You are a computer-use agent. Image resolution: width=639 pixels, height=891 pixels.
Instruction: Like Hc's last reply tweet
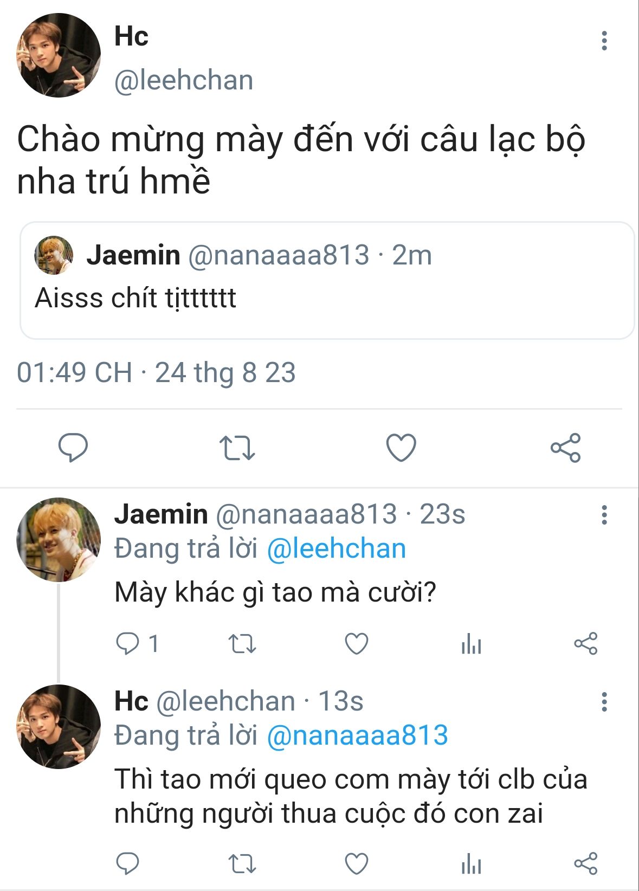coord(357,863)
